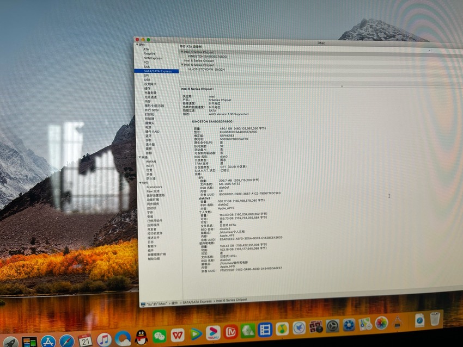Screen dimensions: 463x347
Task: Open the blue cloud browser Dock icon
Action: tap(123, 338)
